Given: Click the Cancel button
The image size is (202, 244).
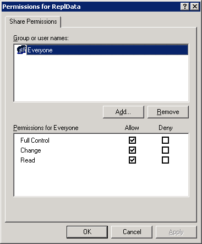Looking at the screenshot, I should 132,232.
